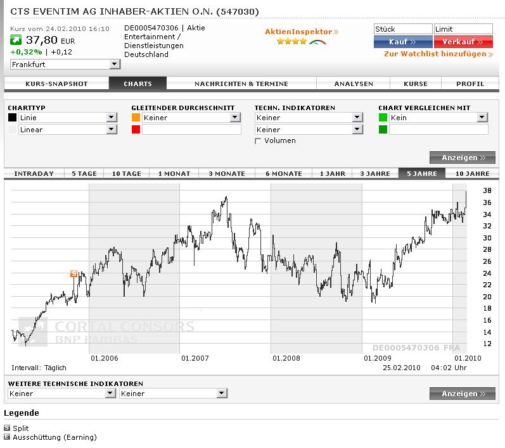Click the AktienInspektor trend gauge icon
This screenshot has height=448, width=505.
[x=317, y=42]
